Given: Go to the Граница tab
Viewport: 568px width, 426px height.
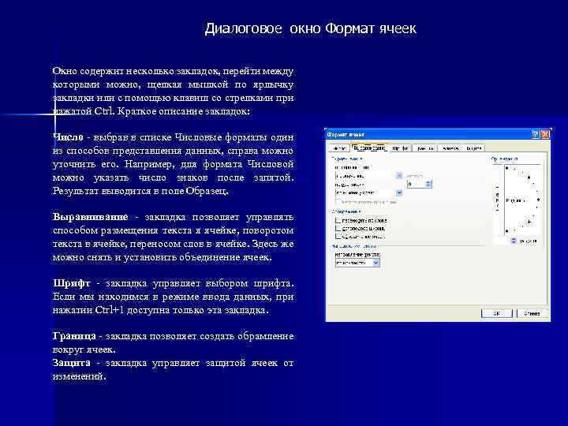Looking at the screenshot, I should 425,148.
